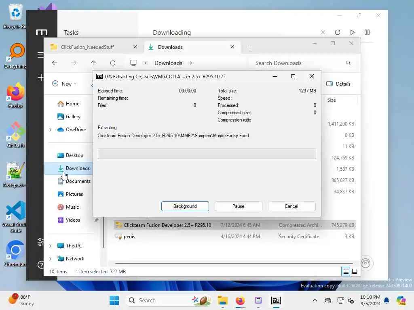Open the 7-Zip taskbar icon

(276, 300)
